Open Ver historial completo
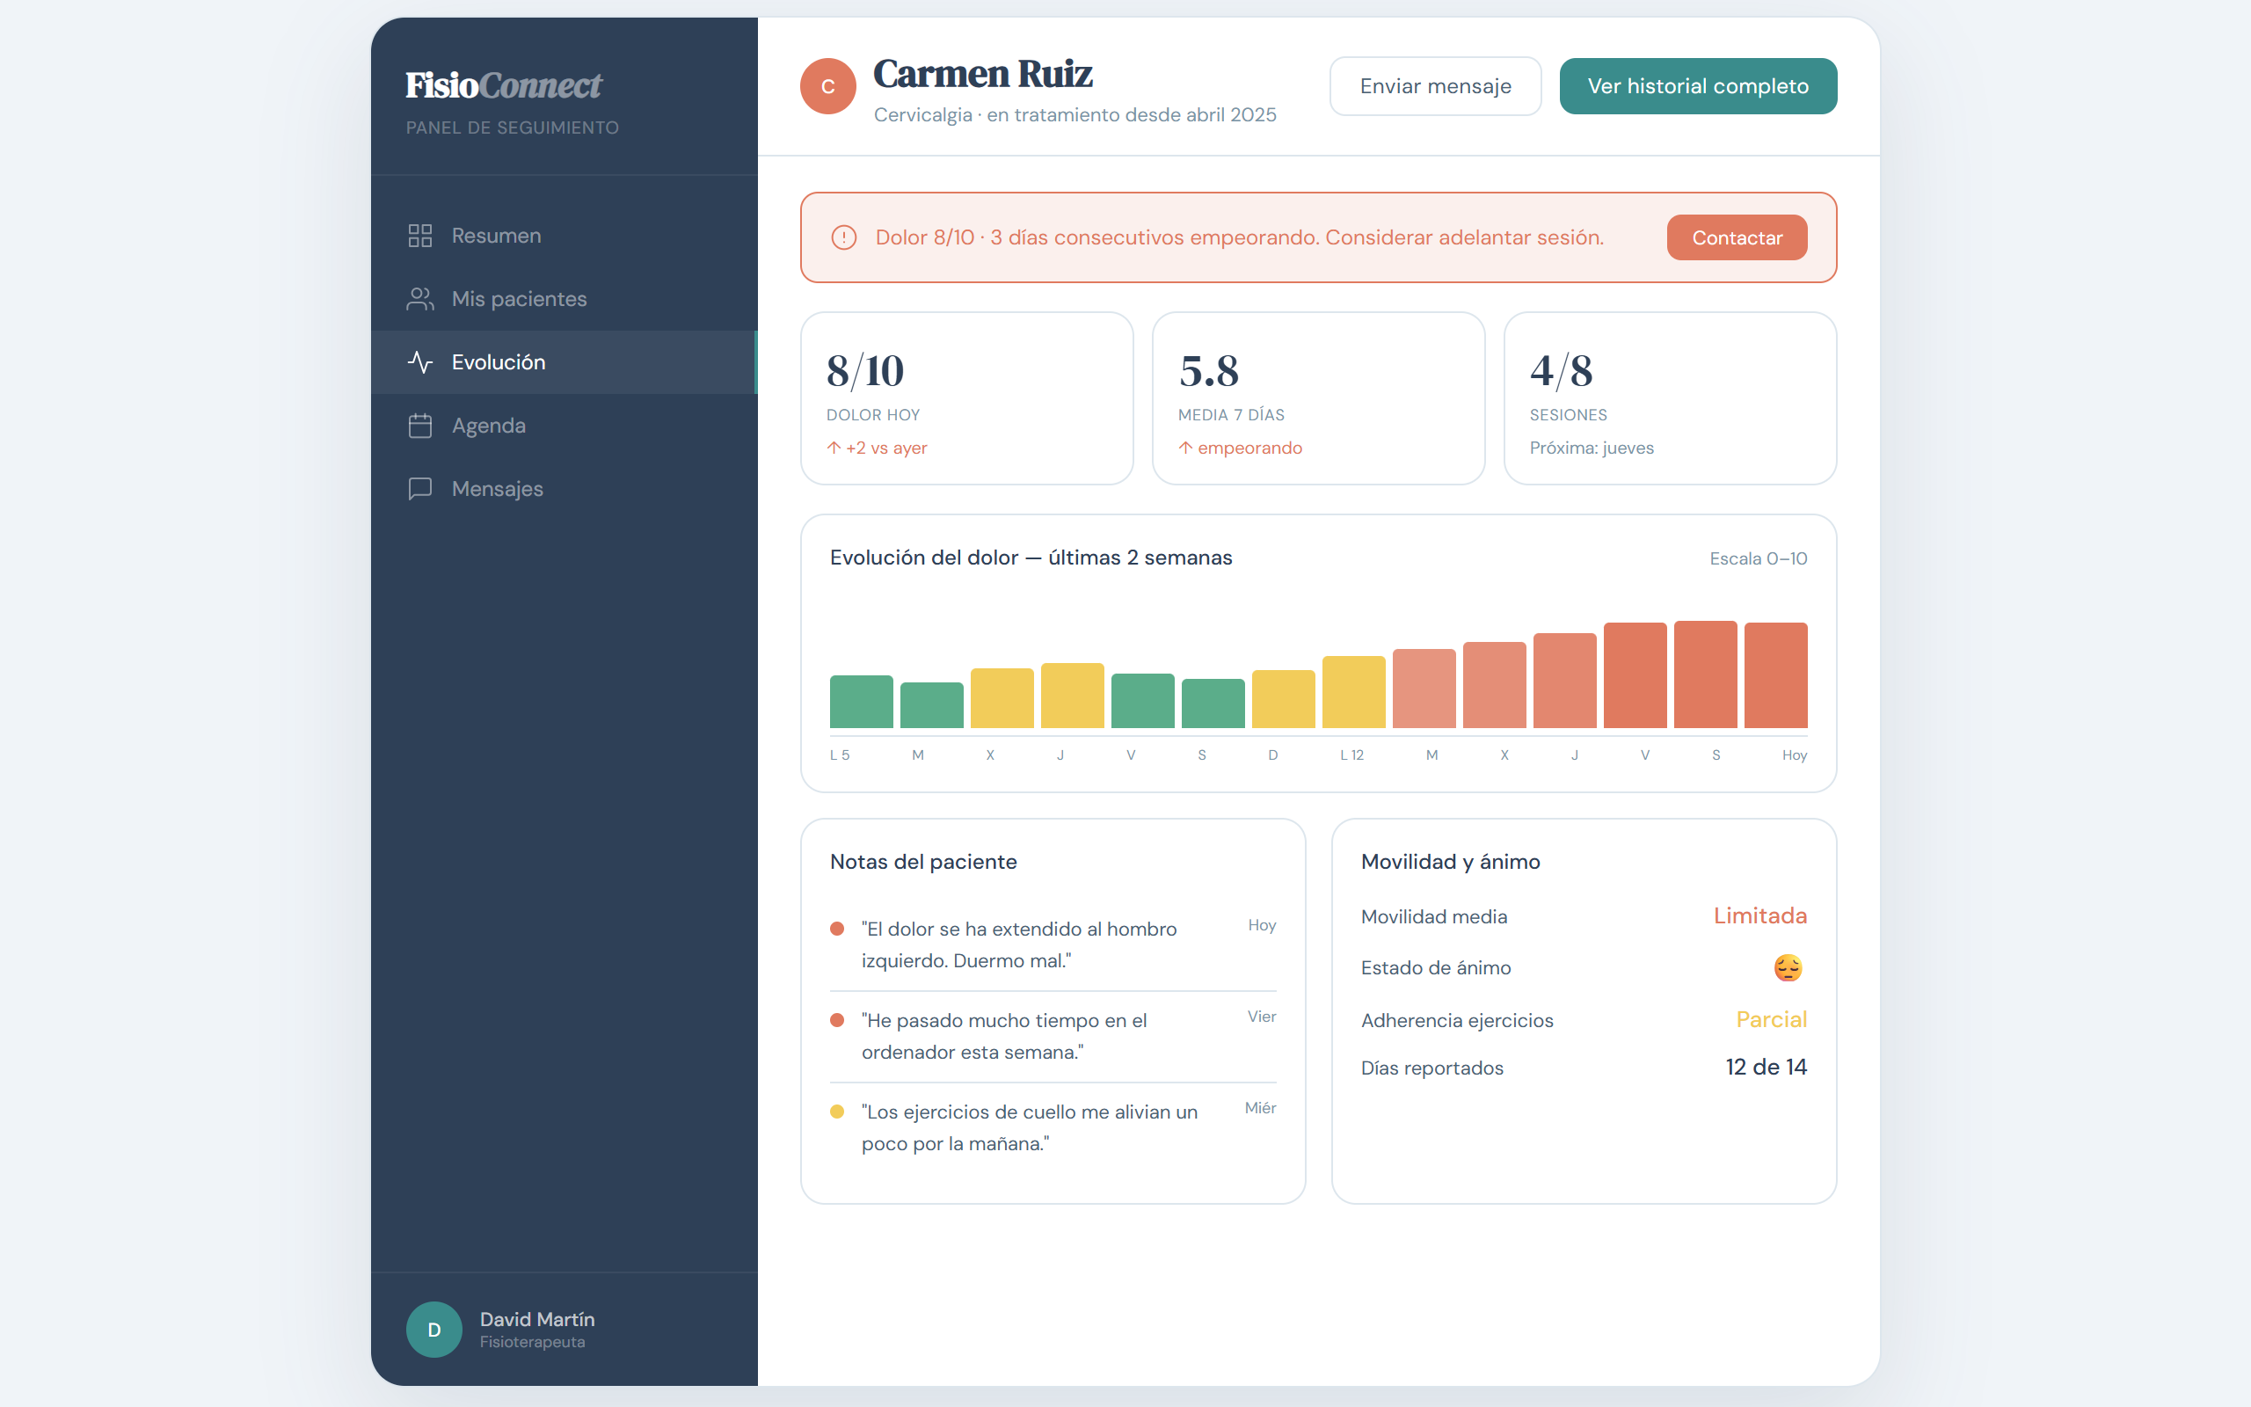The width and height of the screenshot is (2251, 1407). click(x=1698, y=86)
